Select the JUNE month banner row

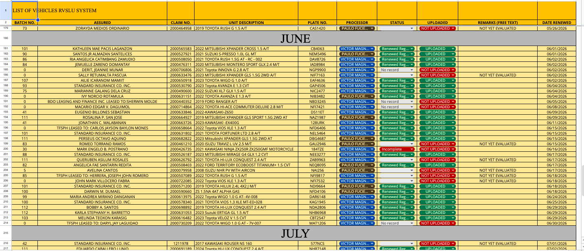pyautogui.click(x=294, y=39)
